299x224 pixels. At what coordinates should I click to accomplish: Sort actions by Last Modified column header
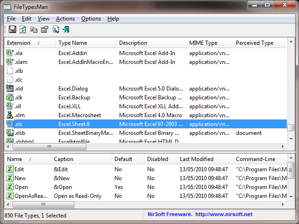pos(205,159)
